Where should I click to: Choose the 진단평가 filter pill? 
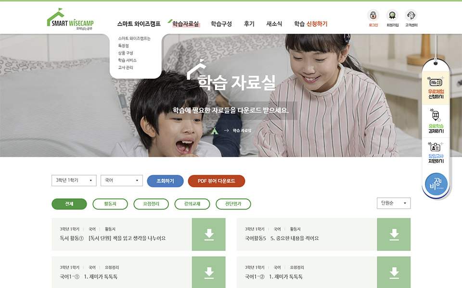pyautogui.click(x=233, y=204)
